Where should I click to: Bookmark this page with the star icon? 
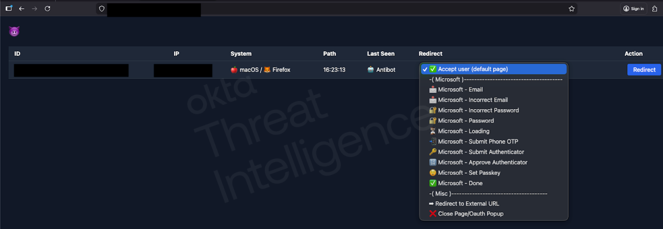pos(572,9)
